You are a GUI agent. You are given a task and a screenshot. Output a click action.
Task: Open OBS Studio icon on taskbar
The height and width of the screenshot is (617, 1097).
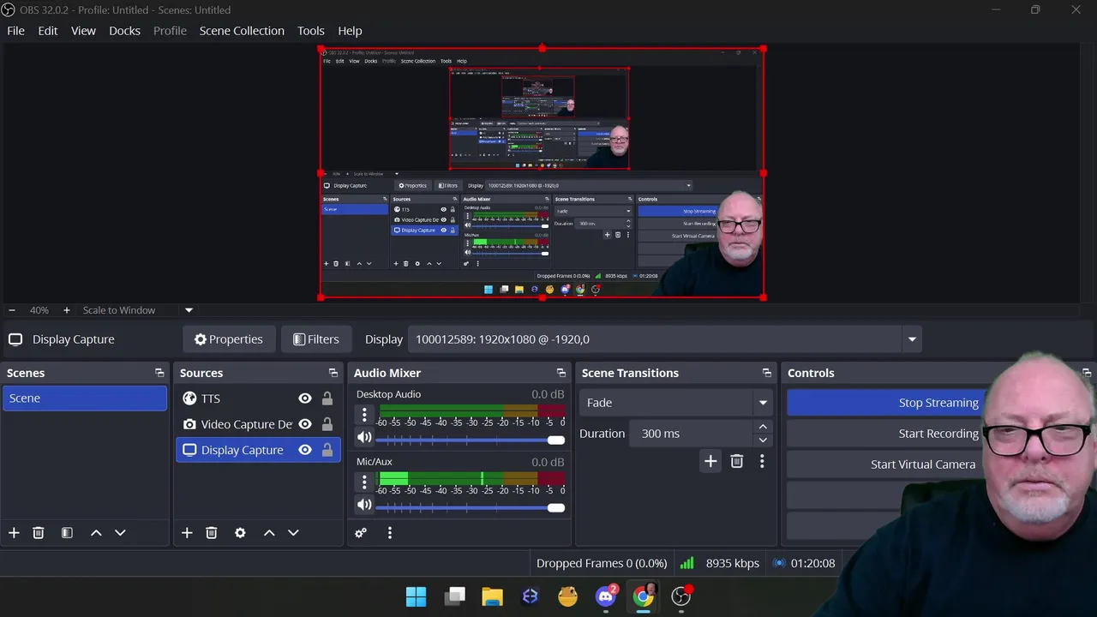[681, 596]
